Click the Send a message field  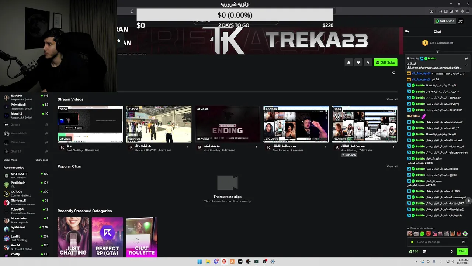click(438, 242)
